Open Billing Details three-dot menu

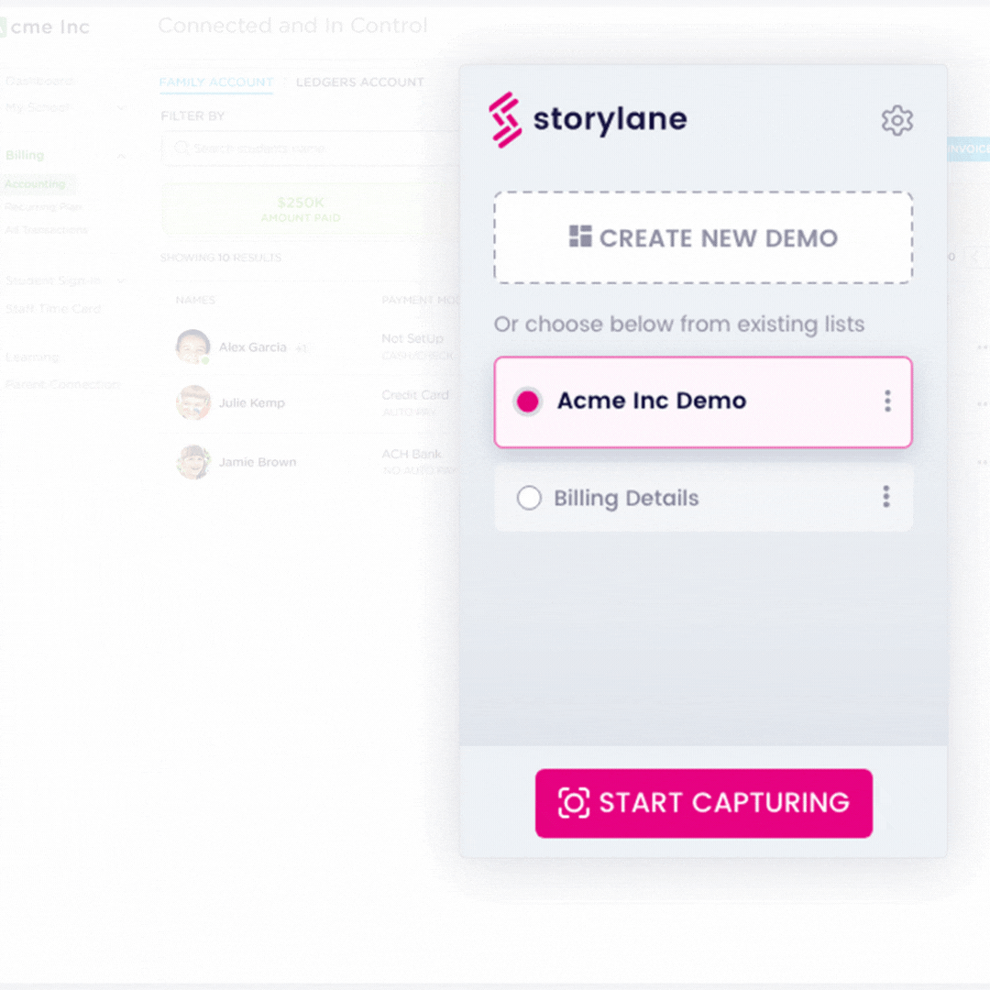point(886,498)
